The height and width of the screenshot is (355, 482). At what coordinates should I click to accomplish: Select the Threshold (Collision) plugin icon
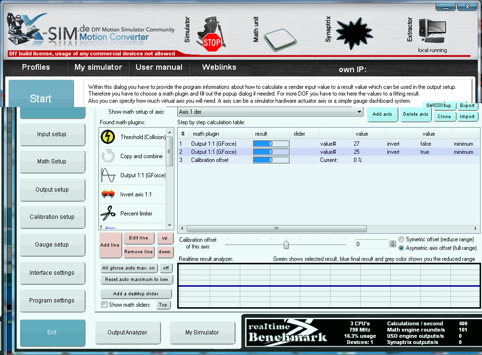[x=108, y=137]
